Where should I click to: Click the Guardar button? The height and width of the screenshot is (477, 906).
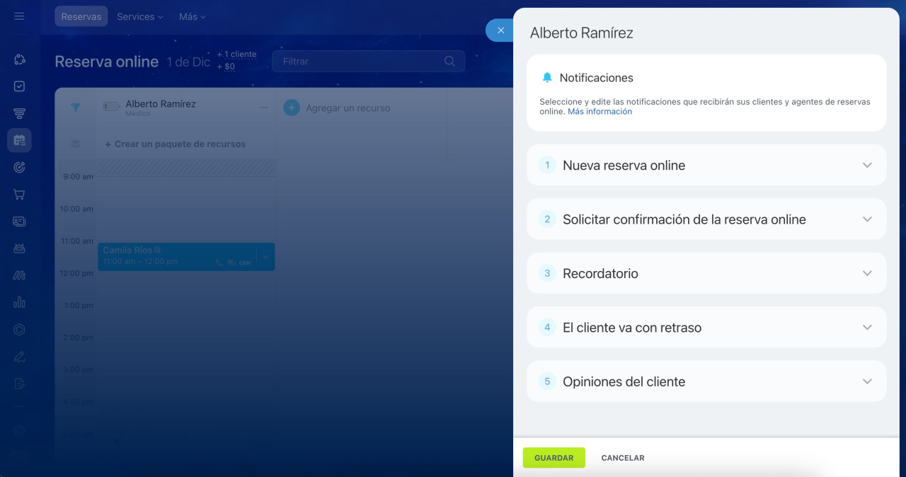(x=554, y=458)
